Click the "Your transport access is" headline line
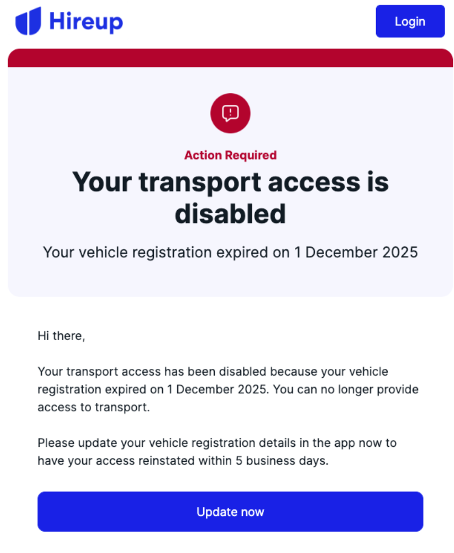The height and width of the screenshot is (553, 454). [230, 182]
